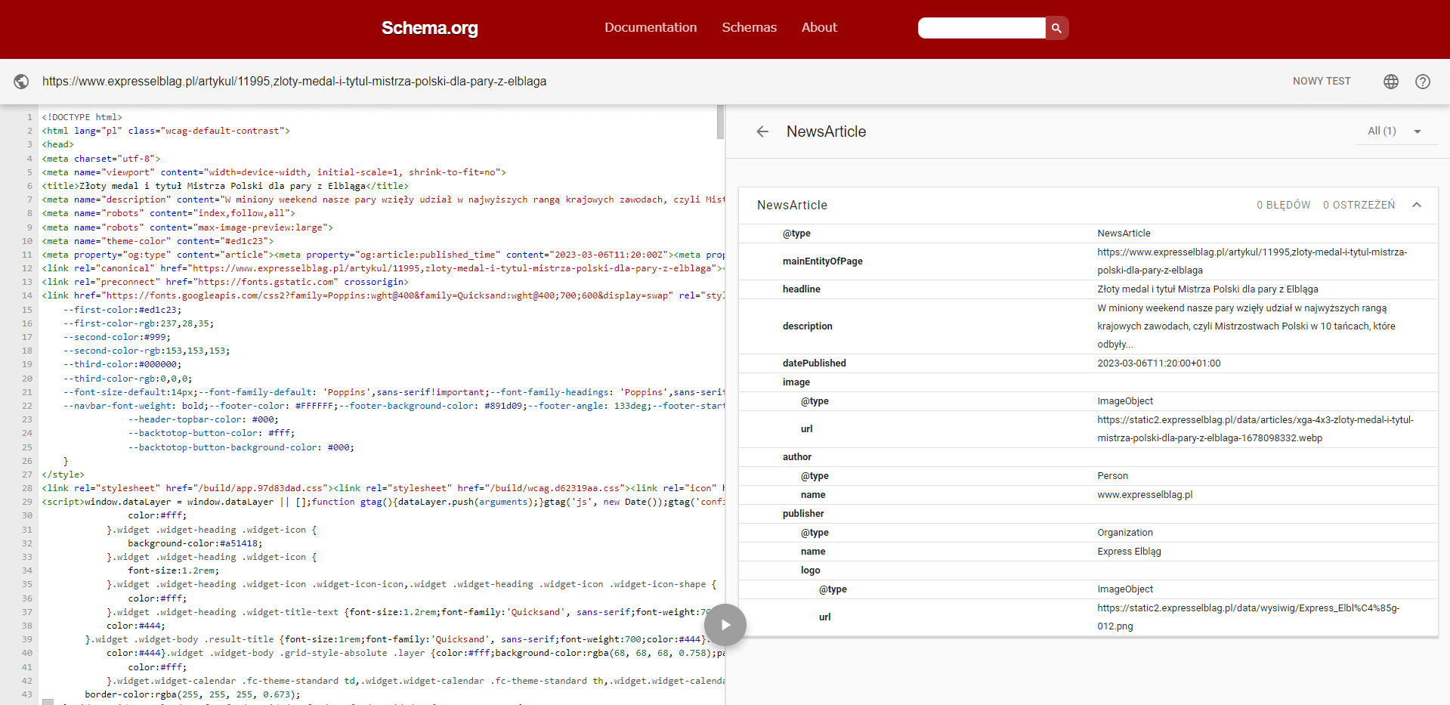Click code line 6 title tag

[225, 186]
